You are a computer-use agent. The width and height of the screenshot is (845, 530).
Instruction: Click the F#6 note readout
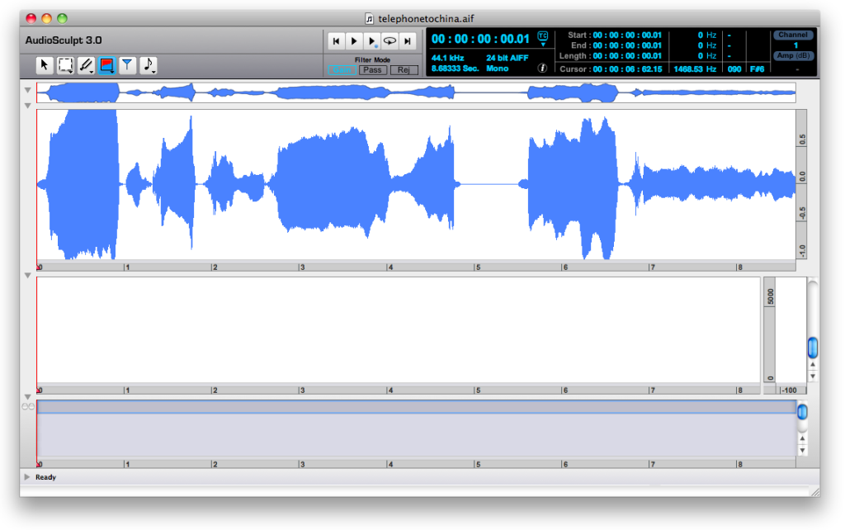click(x=758, y=69)
